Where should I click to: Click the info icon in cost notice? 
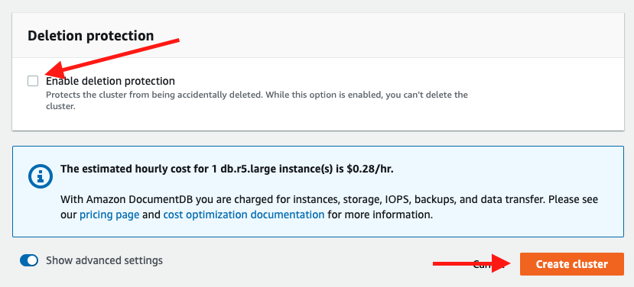(41, 176)
